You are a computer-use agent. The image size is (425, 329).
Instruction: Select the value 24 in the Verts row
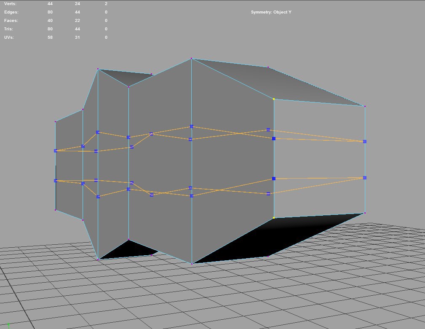coord(78,4)
